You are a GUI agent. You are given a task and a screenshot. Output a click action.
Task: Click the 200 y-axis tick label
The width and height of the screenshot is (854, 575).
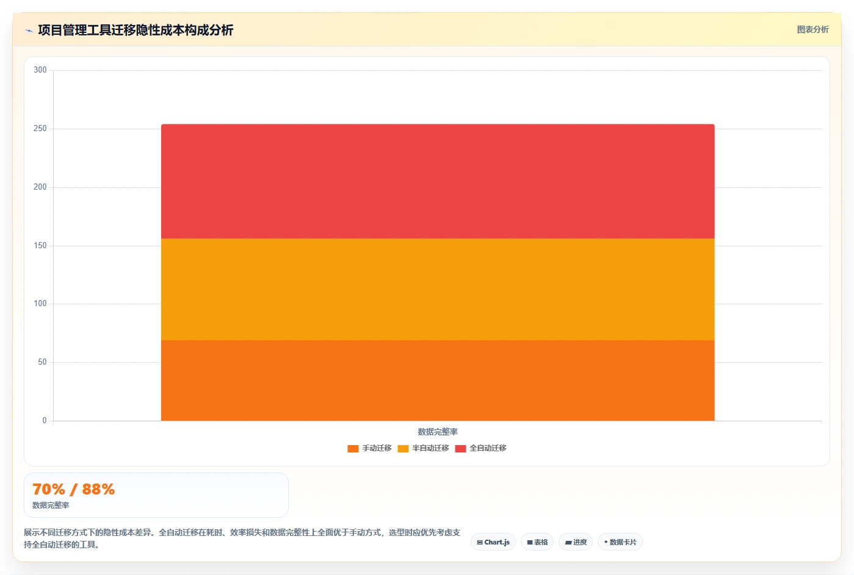(x=40, y=187)
